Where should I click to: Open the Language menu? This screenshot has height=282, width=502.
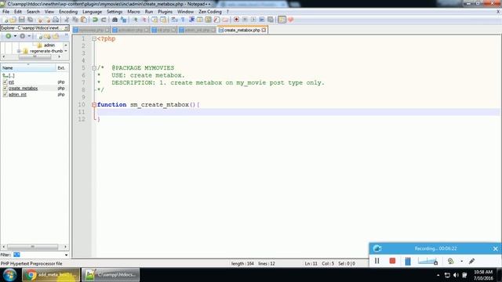point(92,12)
